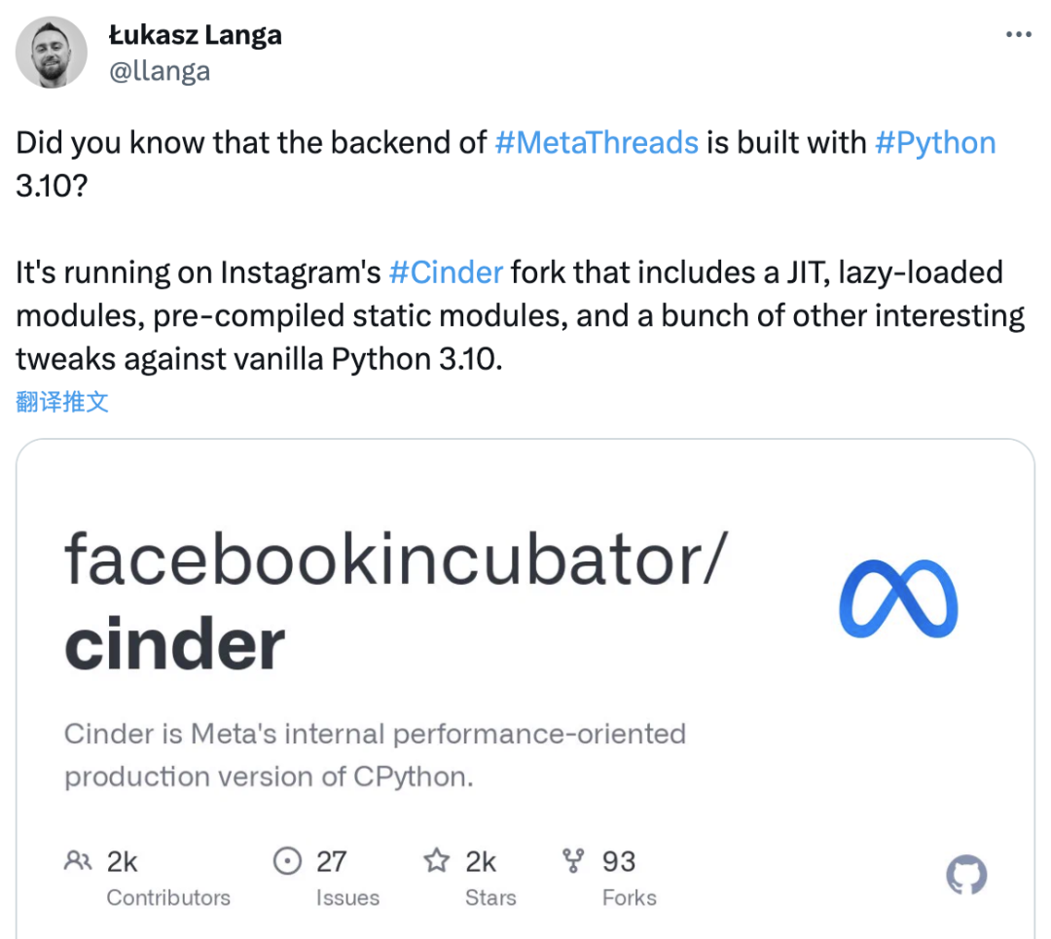
Task: Click the issues circle icon
Action: pos(287,861)
